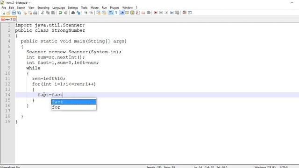The height and width of the screenshot is (168, 299).
Task: Open the ? help menu
Action: pos(136,7)
